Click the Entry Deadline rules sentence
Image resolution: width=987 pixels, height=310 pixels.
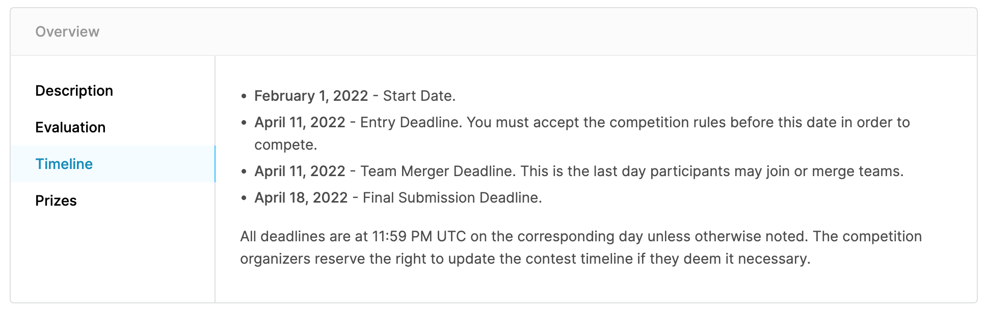tap(582, 133)
